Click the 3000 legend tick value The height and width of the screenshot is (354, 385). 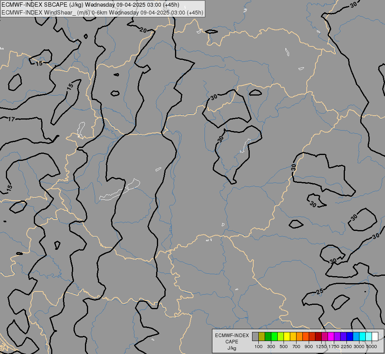[359, 347]
